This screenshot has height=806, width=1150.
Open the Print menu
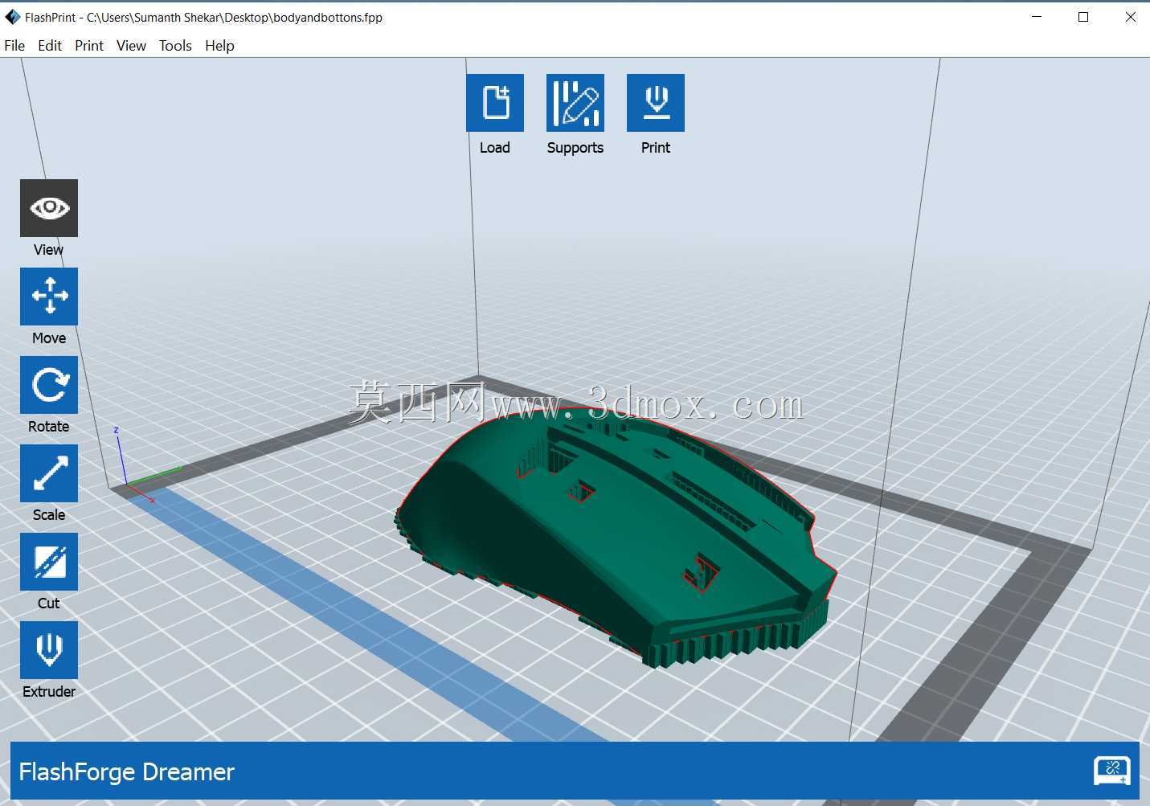pyautogui.click(x=89, y=46)
